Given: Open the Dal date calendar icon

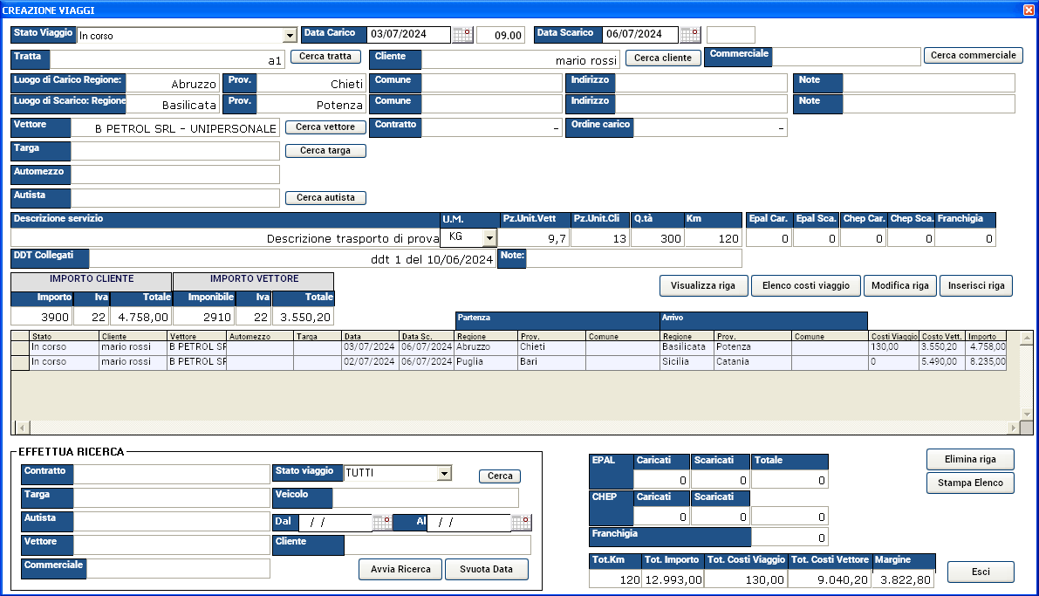Looking at the screenshot, I should click(382, 523).
